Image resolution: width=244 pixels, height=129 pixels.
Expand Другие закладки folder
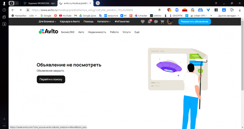(228, 15)
